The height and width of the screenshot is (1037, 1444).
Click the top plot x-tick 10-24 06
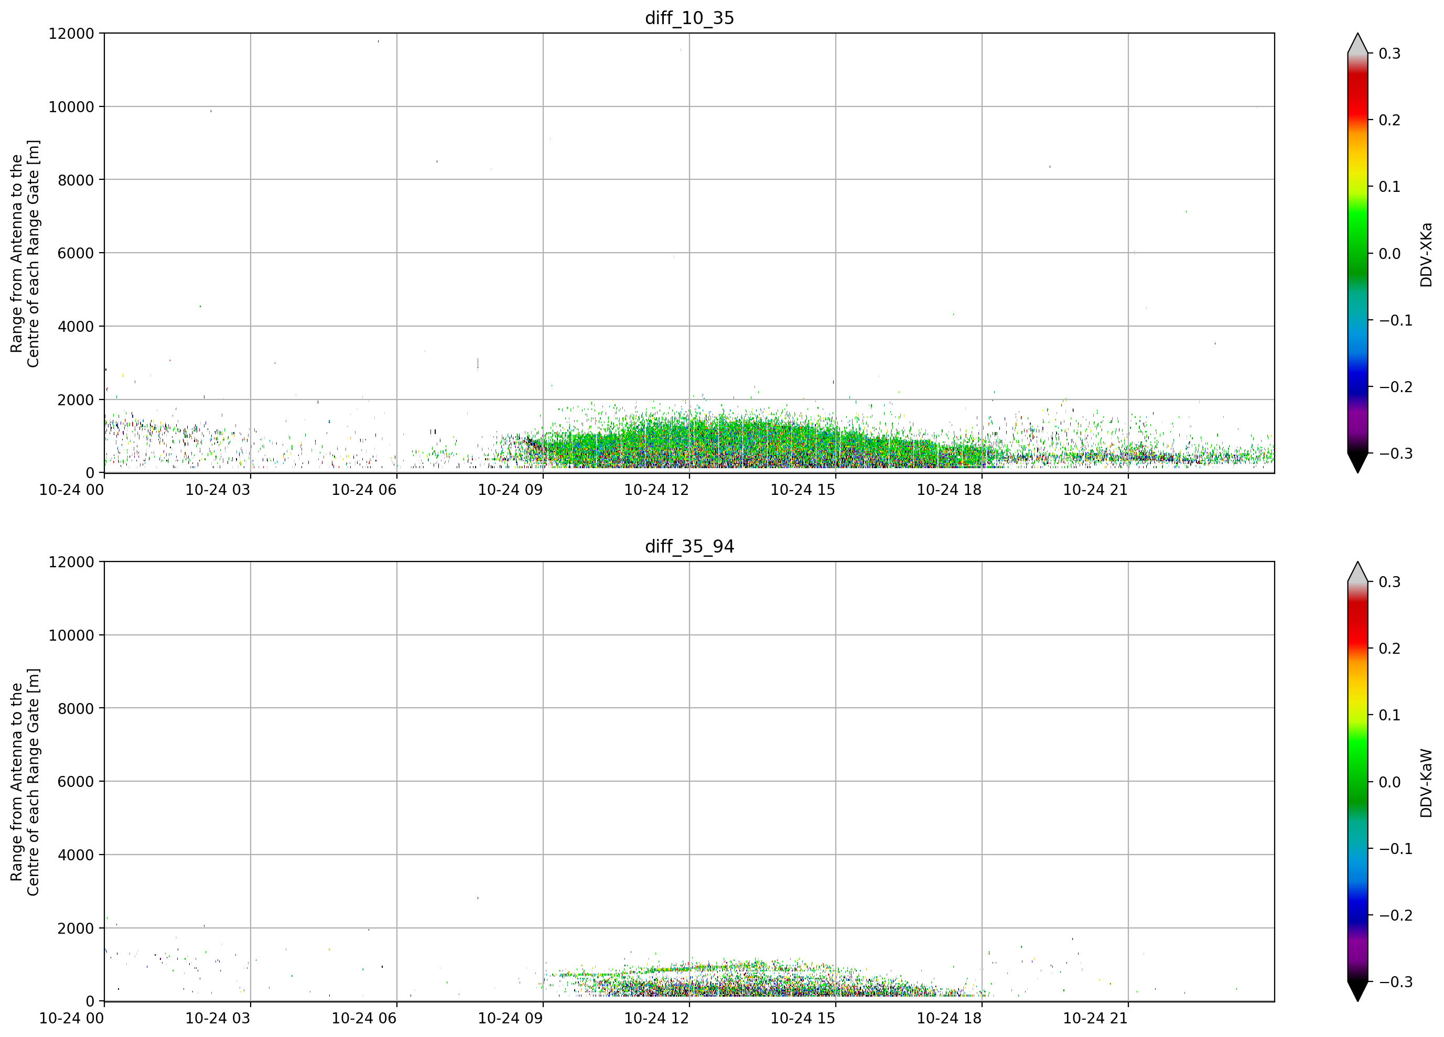(364, 490)
